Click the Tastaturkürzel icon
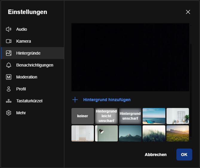The width and height of the screenshot is (200, 168). point(9,101)
